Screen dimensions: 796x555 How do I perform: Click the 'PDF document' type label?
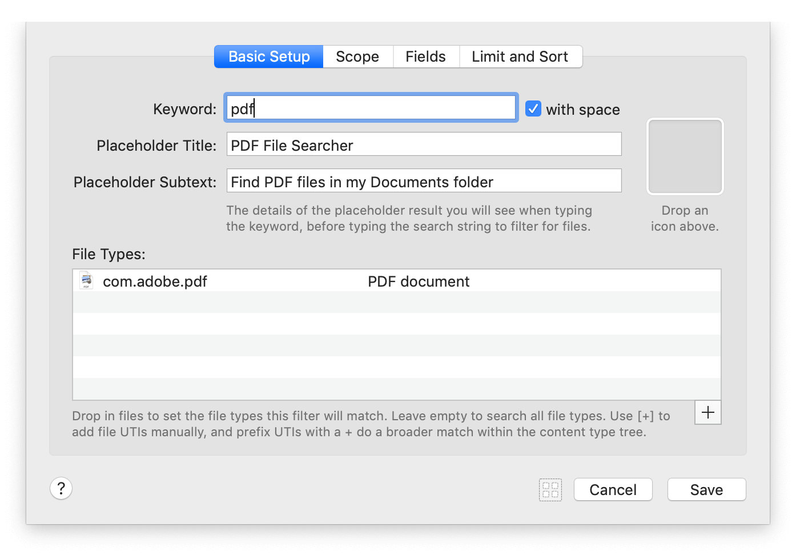click(x=419, y=281)
